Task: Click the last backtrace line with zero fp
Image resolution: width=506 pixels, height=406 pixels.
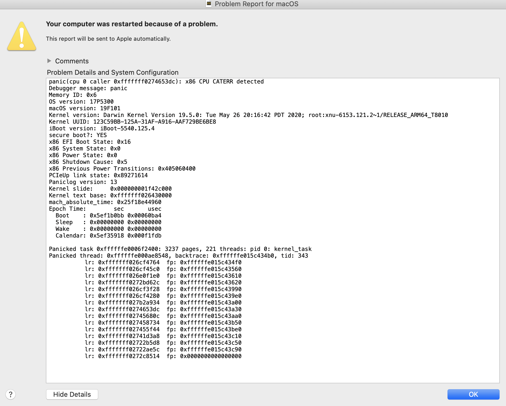Action: 163,356
